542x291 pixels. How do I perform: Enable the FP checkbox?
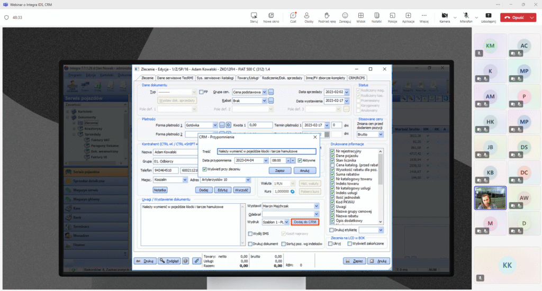[x=201, y=92]
